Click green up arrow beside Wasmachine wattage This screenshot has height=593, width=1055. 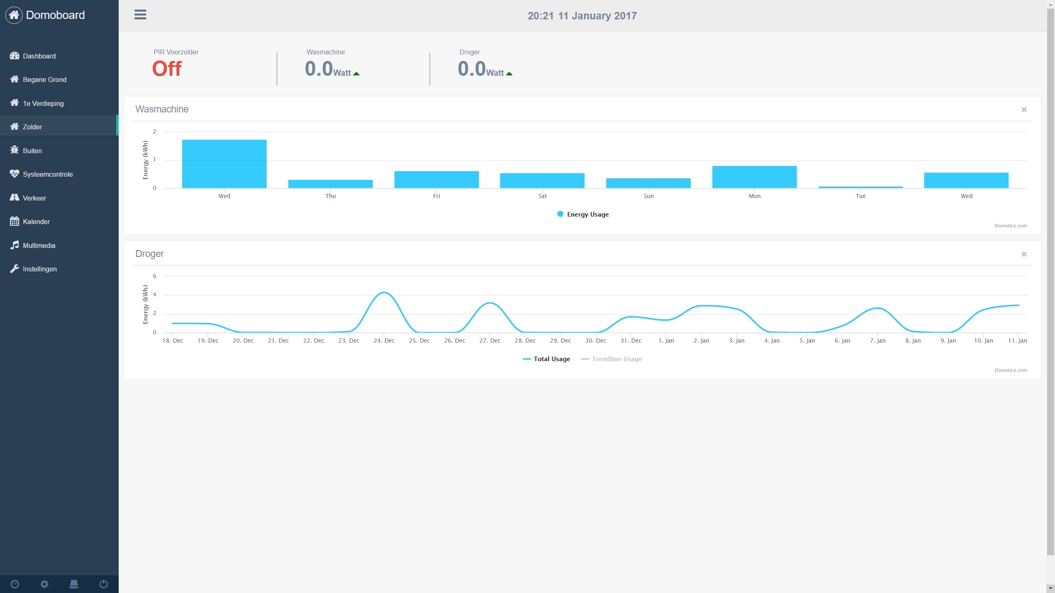[x=356, y=74]
